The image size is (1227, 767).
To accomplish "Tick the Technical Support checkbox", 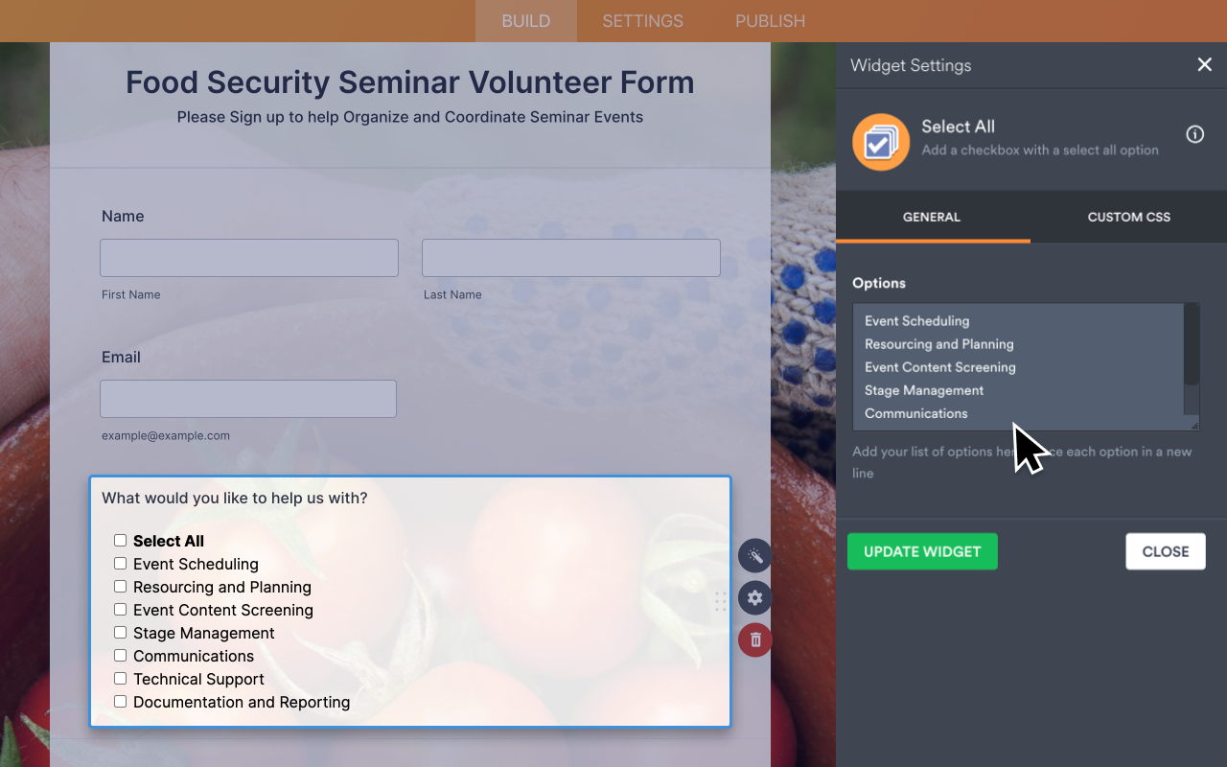I will pos(120,678).
